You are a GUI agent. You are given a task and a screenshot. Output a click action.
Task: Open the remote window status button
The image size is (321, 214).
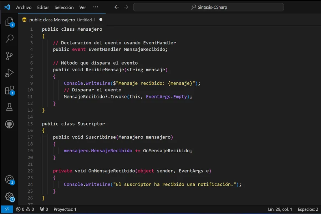7,209
